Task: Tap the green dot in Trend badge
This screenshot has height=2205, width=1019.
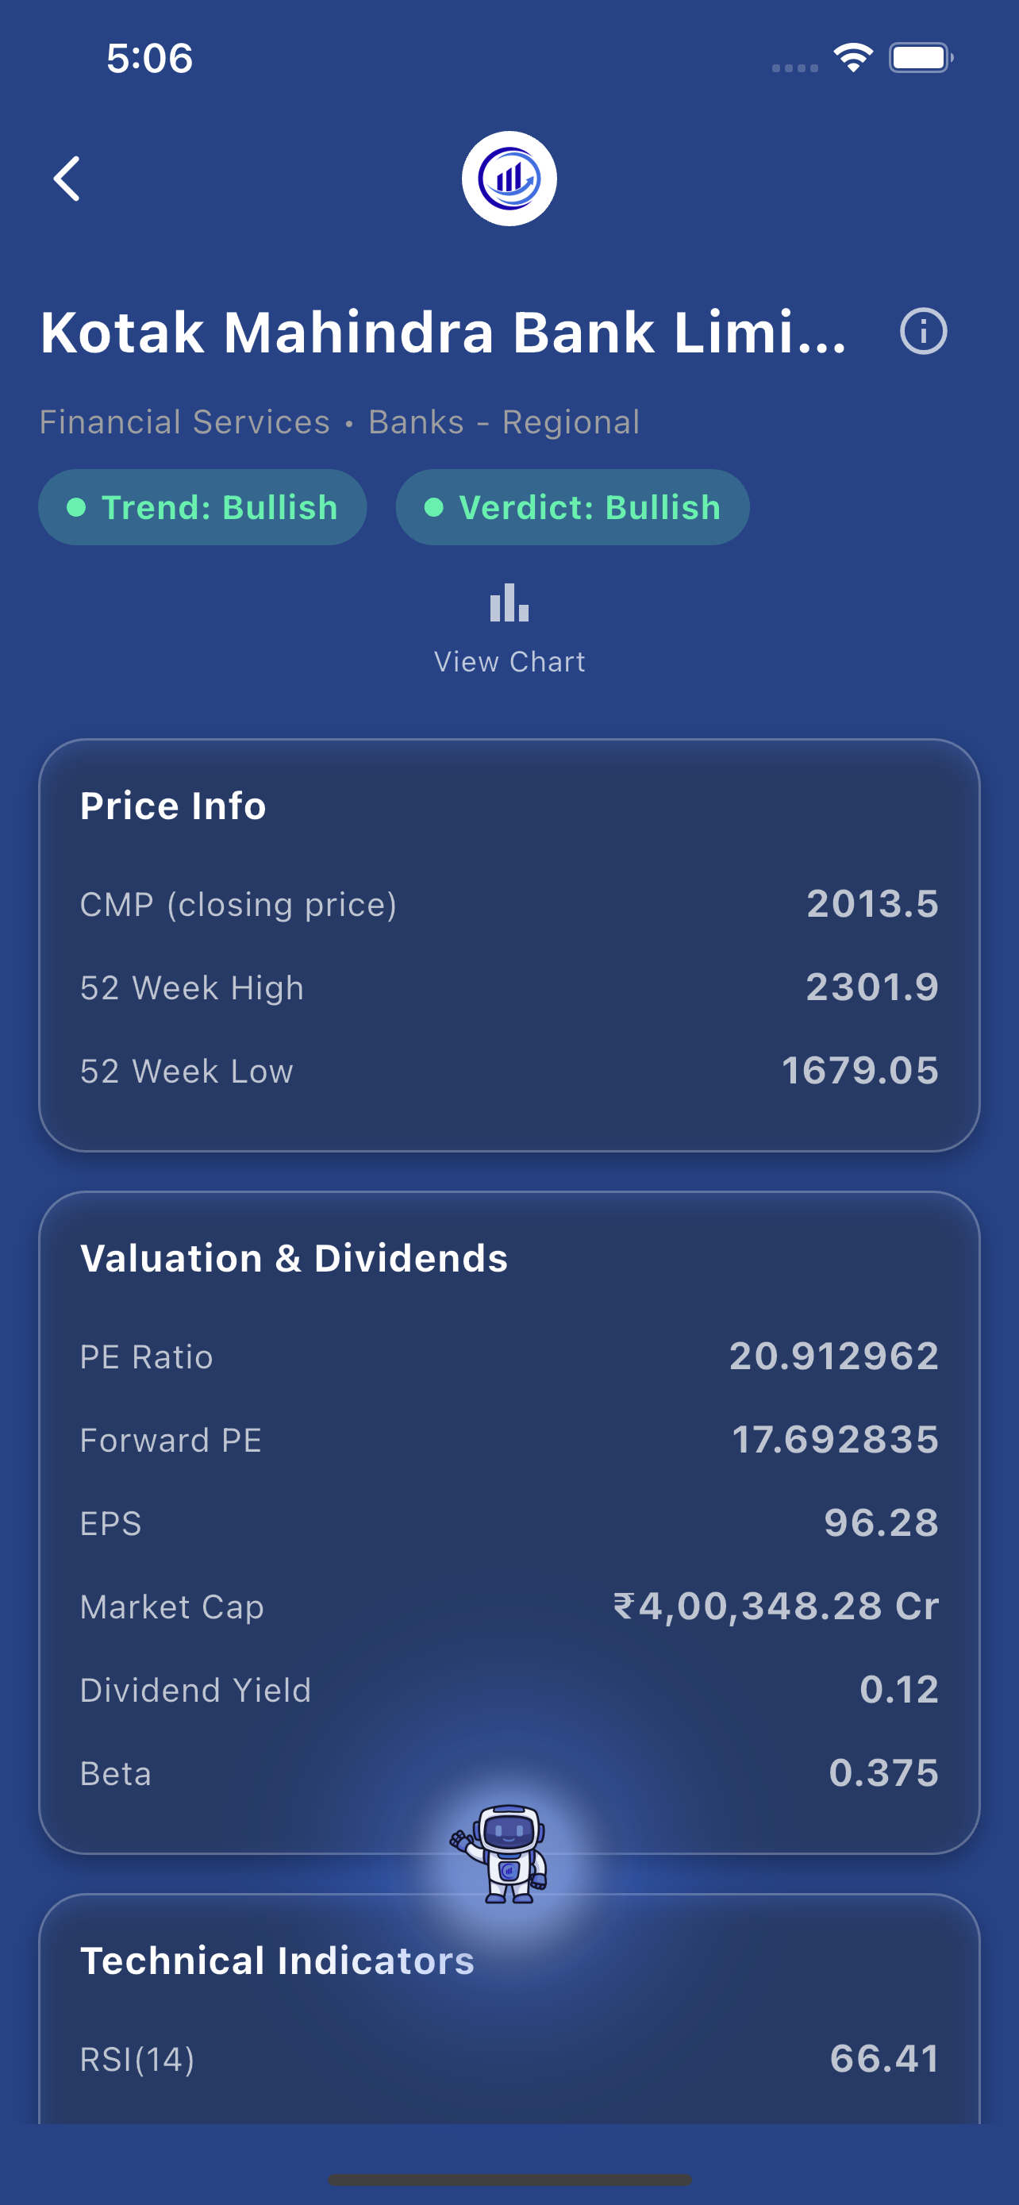Action: click(x=76, y=508)
